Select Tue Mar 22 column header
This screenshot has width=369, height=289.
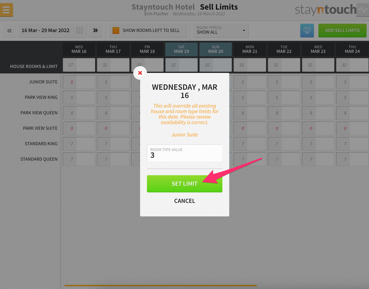(284, 49)
